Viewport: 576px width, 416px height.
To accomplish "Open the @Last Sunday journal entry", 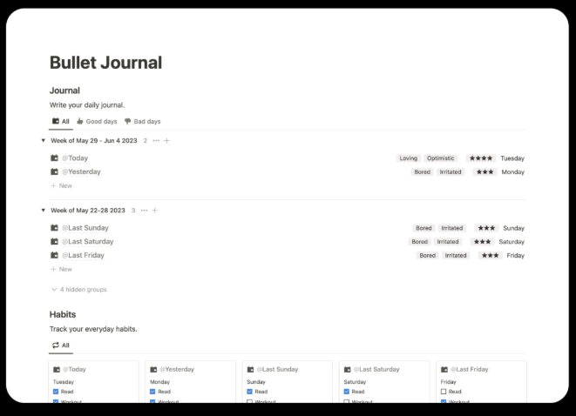I will [x=85, y=228].
